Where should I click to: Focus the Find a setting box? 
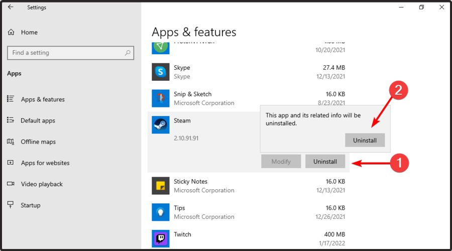pos(70,53)
